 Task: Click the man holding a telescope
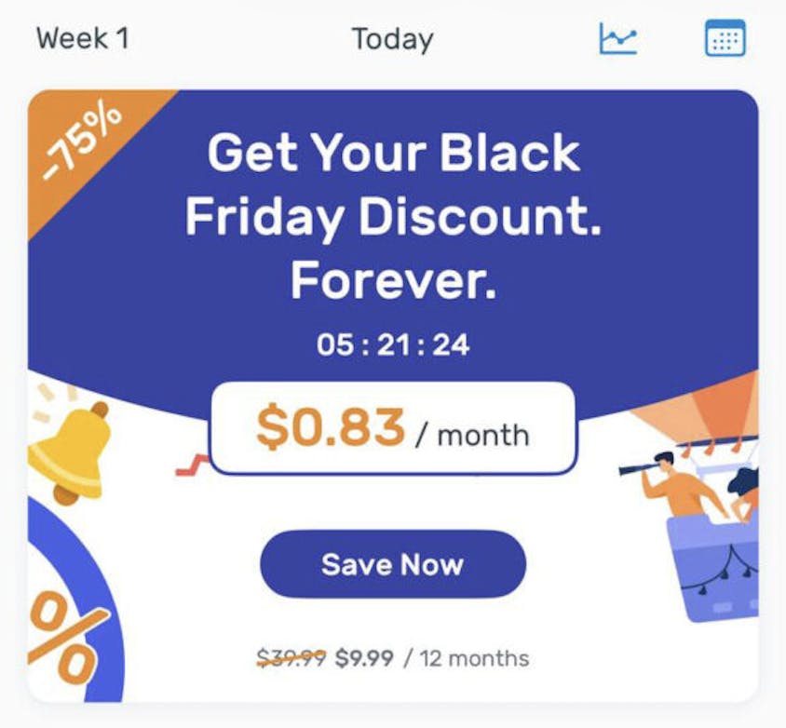pos(683,482)
